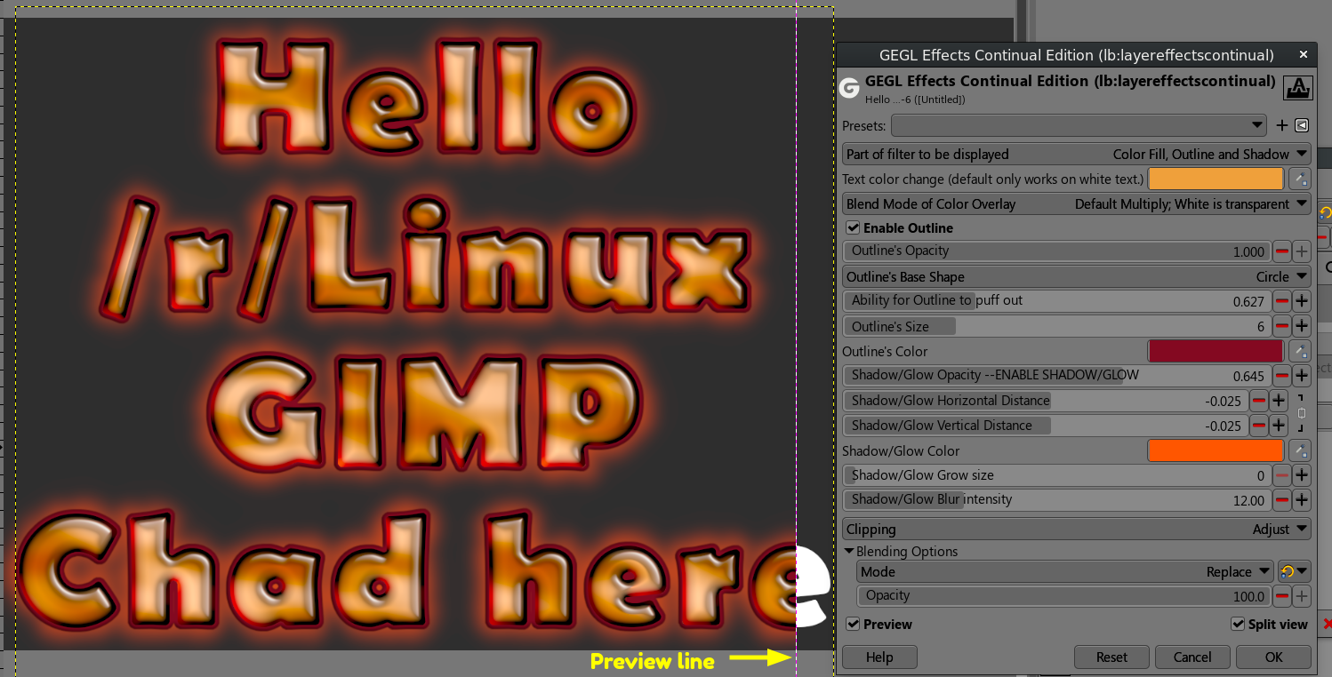This screenshot has width=1332, height=677.
Task: Increase Shadow/Glow Opacity plus button
Action: (x=1302, y=376)
